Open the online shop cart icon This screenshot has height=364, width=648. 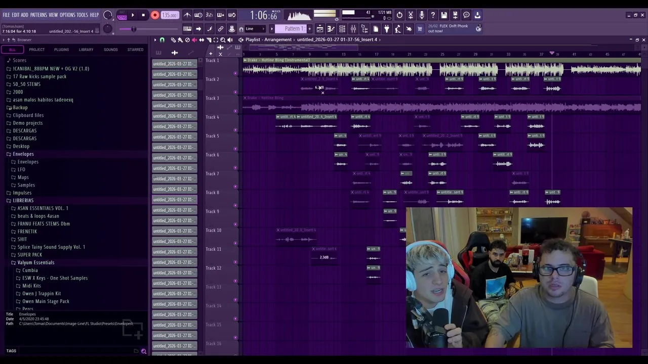pyautogui.click(x=420, y=29)
